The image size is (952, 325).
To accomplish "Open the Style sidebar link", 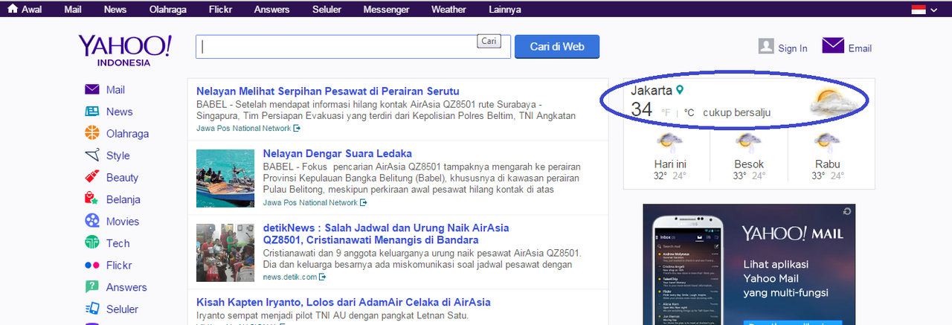I will (118, 155).
